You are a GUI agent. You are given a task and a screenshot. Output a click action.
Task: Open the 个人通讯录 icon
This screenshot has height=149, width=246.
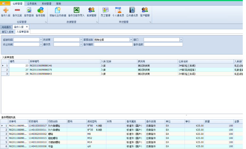(118, 10)
